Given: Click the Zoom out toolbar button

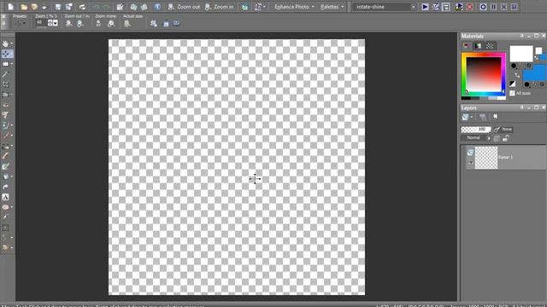Looking at the screenshot, I should (184, 7).
